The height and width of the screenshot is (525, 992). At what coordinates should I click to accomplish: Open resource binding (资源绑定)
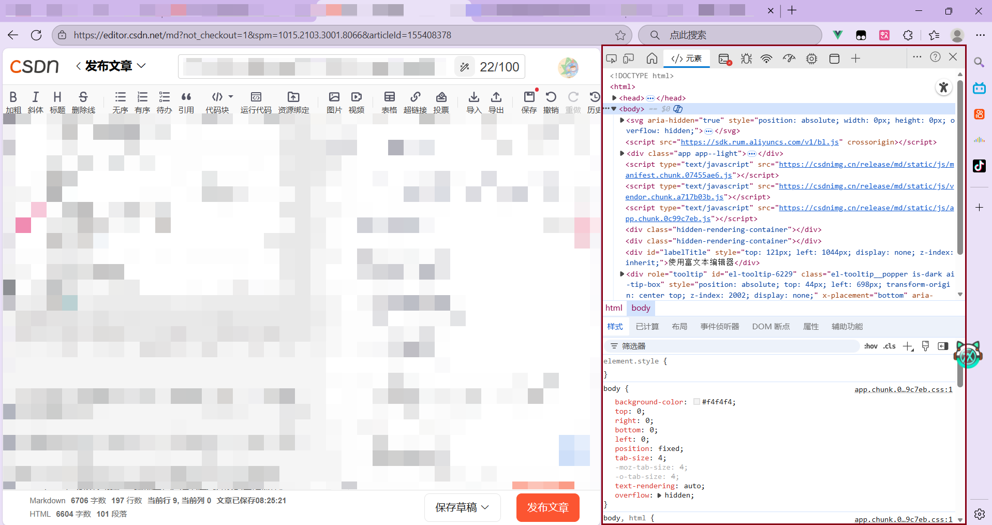tap(293, 102)
